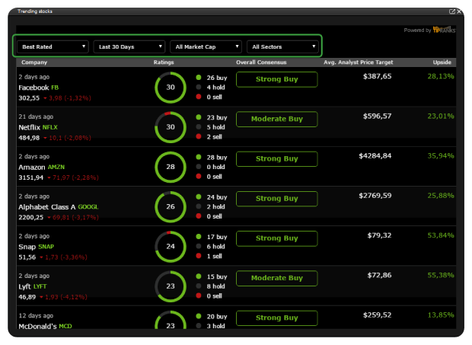The image size is (472, 345).
Task: Click Amazon's ratings circle showing 28
Action: [171, 167]
